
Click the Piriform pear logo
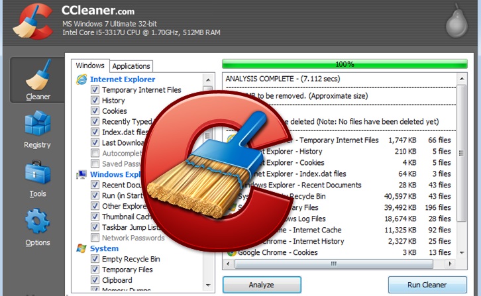pos(456,21)
